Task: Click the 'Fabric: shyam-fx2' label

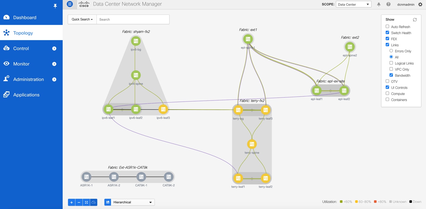Action: coord(136,32)
